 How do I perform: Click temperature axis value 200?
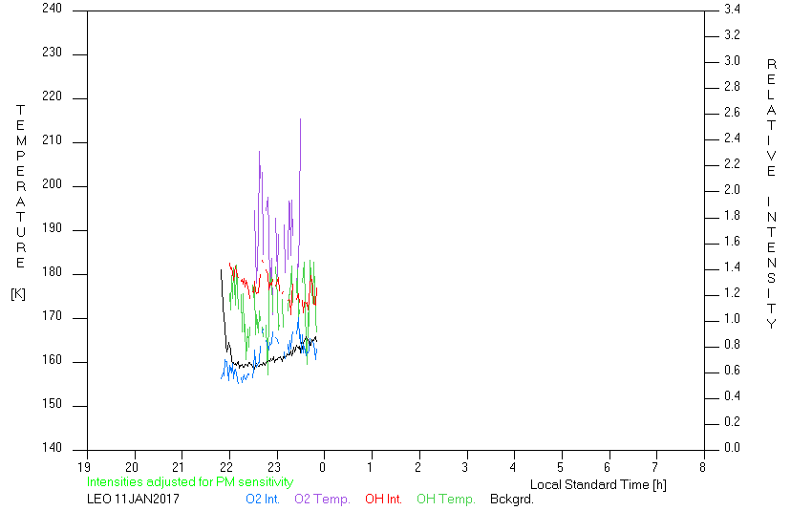(52, 183)
